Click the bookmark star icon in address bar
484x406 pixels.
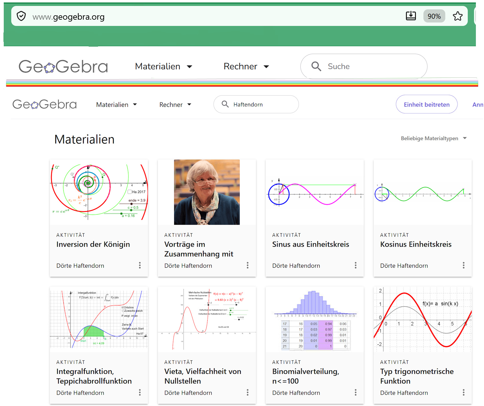coord(457,16)
